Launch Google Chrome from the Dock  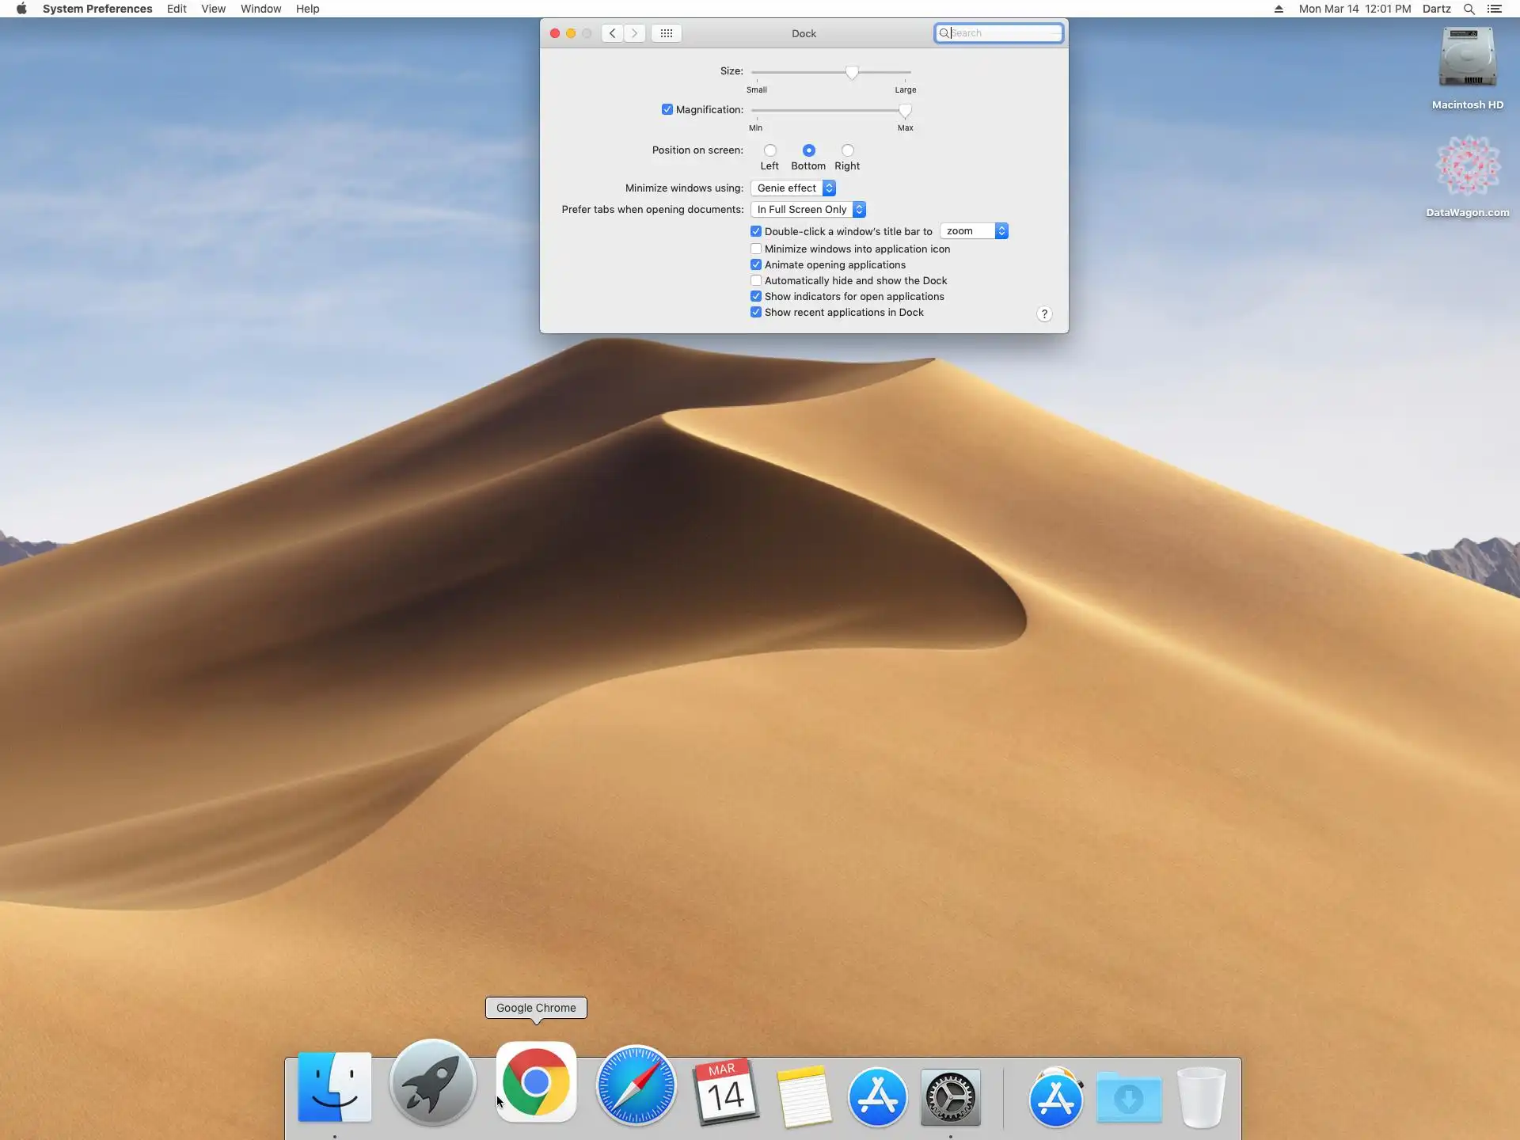[x=536, y=1081]
